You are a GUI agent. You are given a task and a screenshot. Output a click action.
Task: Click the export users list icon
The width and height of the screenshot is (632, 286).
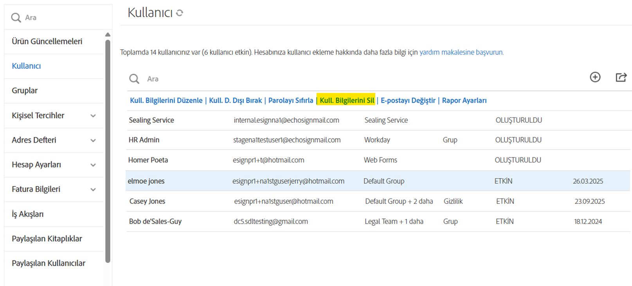coord(621,77)
